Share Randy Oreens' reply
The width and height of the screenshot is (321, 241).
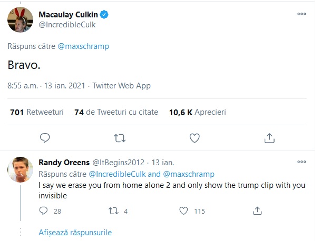[x=258, y=211]
